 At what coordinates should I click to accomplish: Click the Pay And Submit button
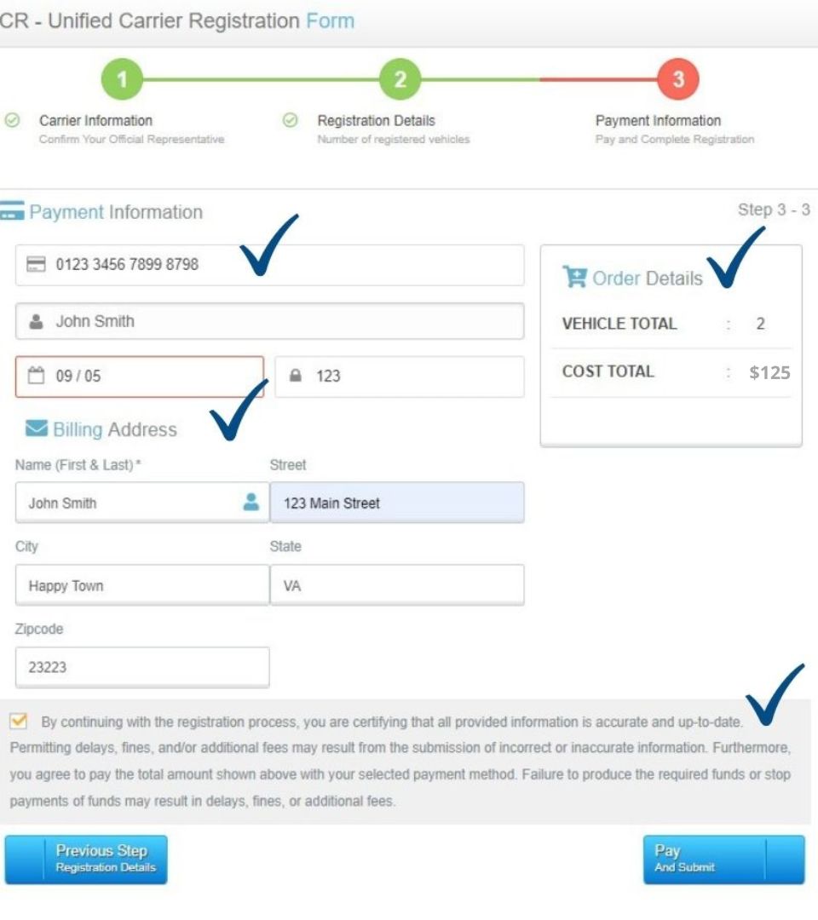point(723,860)
